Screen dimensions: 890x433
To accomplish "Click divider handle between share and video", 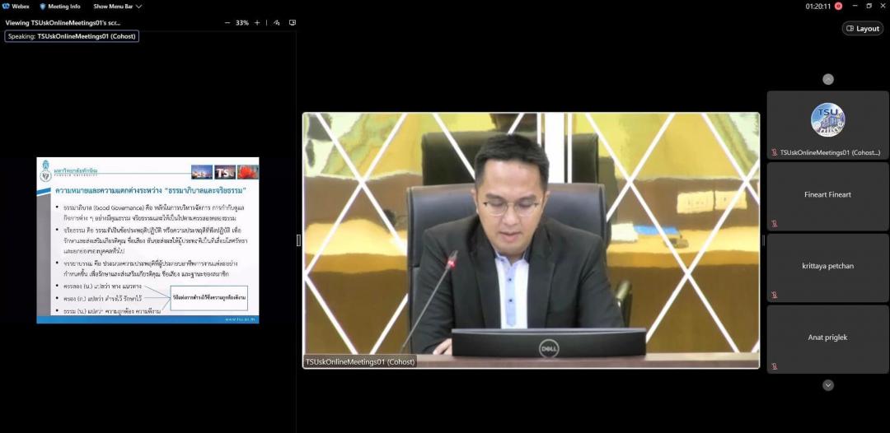I will (298, 240).
